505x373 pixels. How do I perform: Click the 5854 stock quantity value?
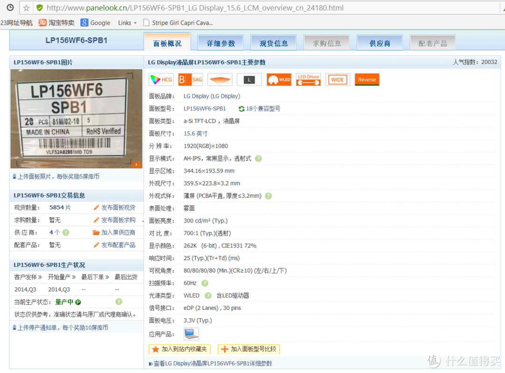tap(57, 208)
